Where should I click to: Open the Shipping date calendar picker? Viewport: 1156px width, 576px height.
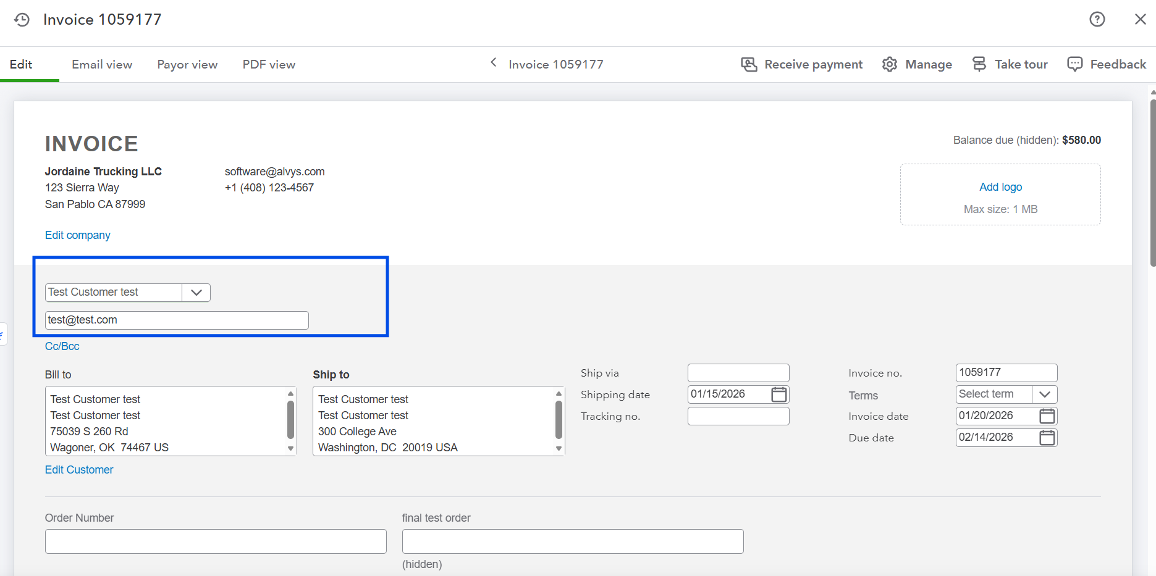coord(779,394)
